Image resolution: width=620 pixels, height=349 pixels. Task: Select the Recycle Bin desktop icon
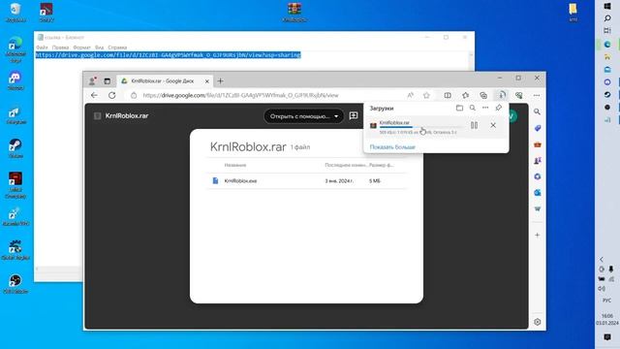(15, 13)
